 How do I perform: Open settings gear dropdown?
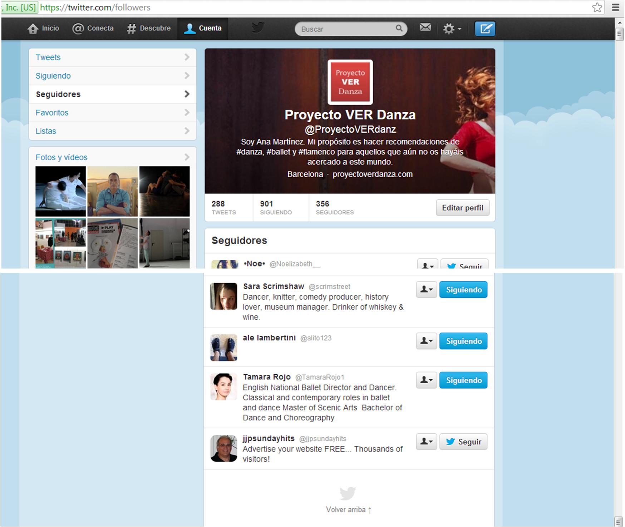coord(452,29)
